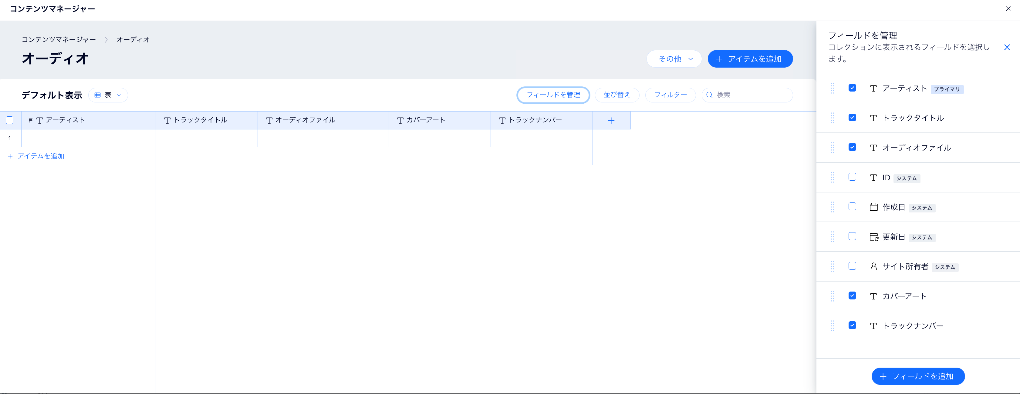
Task: Click the プライマリ badge on アーティスト
Action: pos(947,89)
